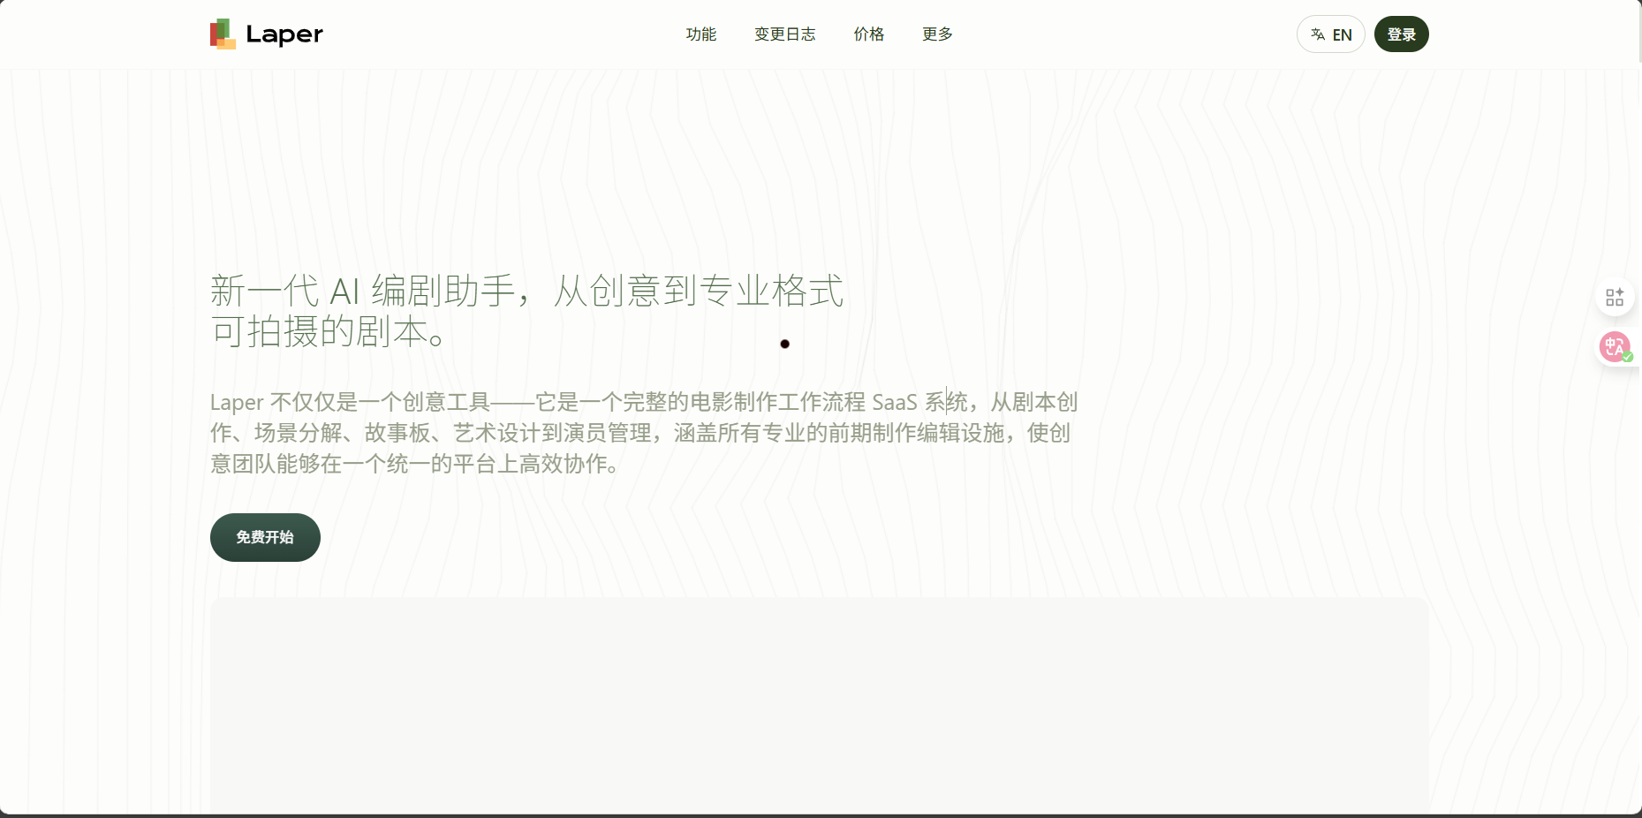Image resolution: width=1642 pixels, height=818 pixels.
Task: Click the translate glyph beside EN
Action: (x=1318, y=34)
